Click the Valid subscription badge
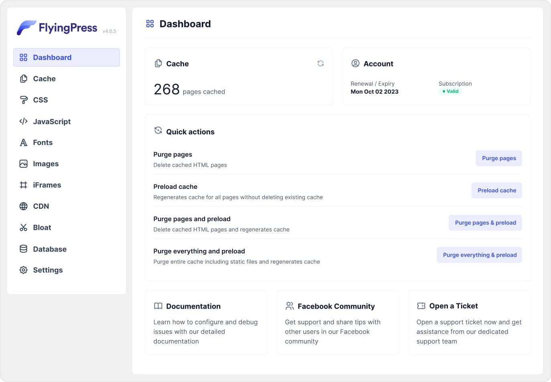Image resolution: width=551 pixels, height=382 pixels. pos(450,91)
